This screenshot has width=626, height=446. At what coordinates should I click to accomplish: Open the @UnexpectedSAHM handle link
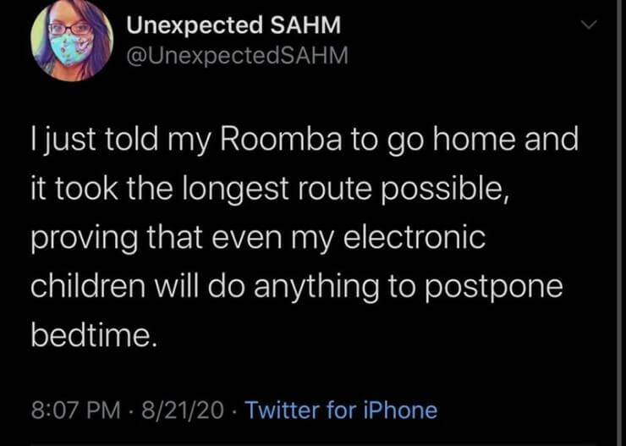[237, 56]
